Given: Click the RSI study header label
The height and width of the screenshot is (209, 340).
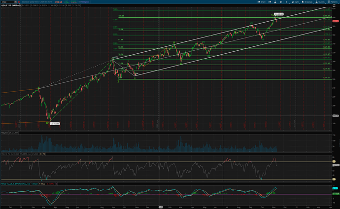Looking at the screenshot, I should click(16, 154).
